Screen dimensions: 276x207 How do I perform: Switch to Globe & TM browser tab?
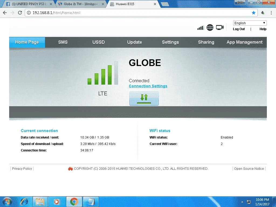(80, 4)
